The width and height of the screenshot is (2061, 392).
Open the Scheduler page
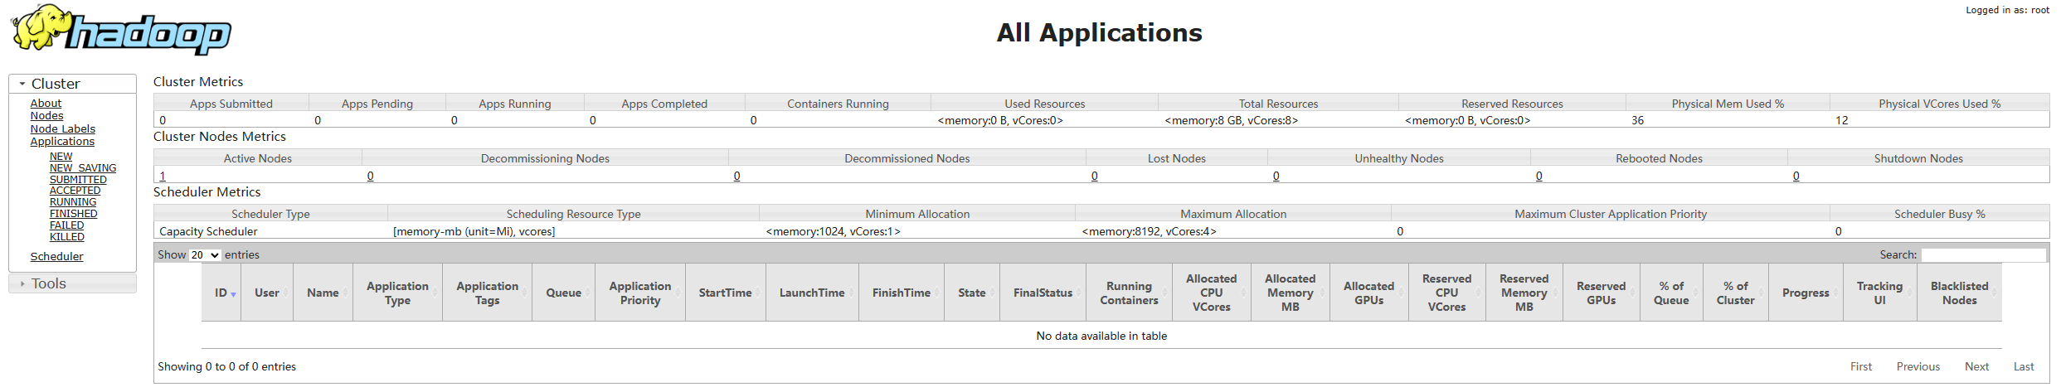tap(56, 257)
